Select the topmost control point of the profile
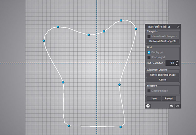196x135 pixels. tap(121, 21)
